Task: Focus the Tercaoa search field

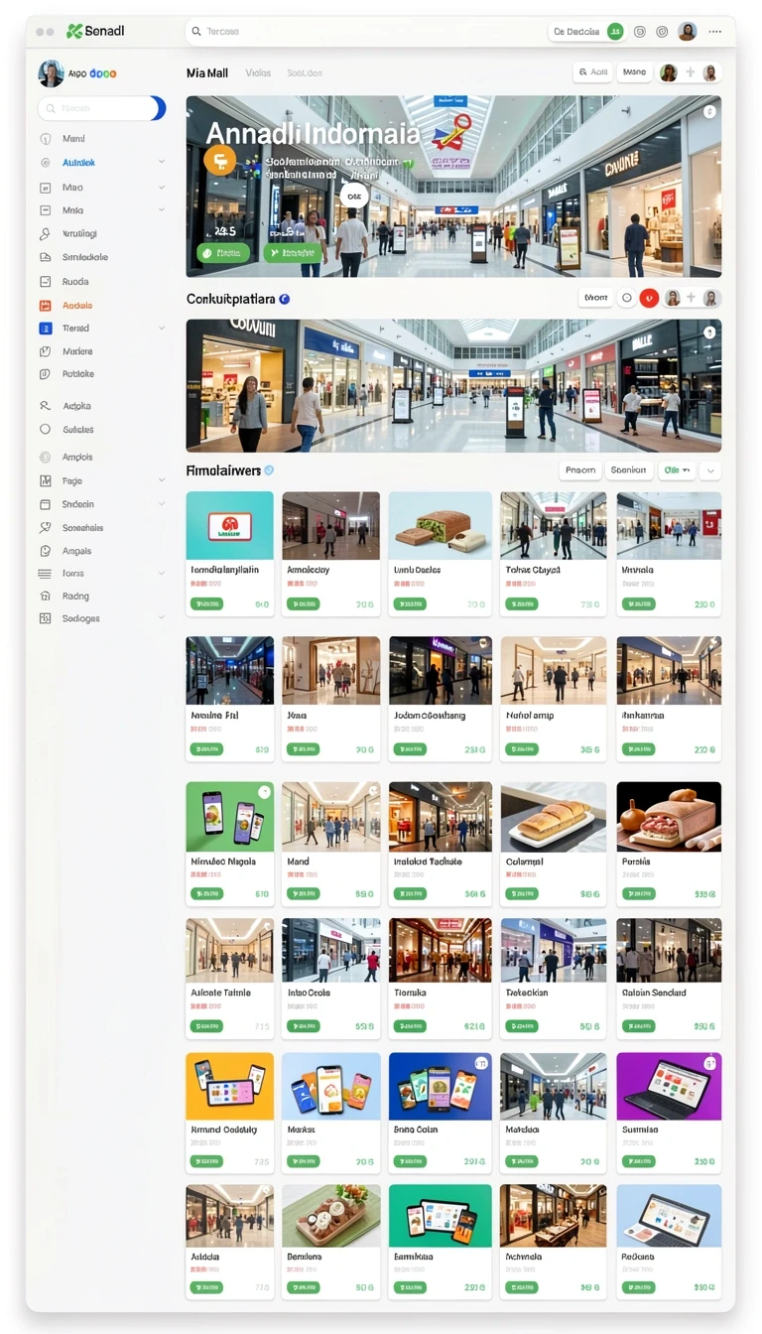Action: [x=363, y=32]
